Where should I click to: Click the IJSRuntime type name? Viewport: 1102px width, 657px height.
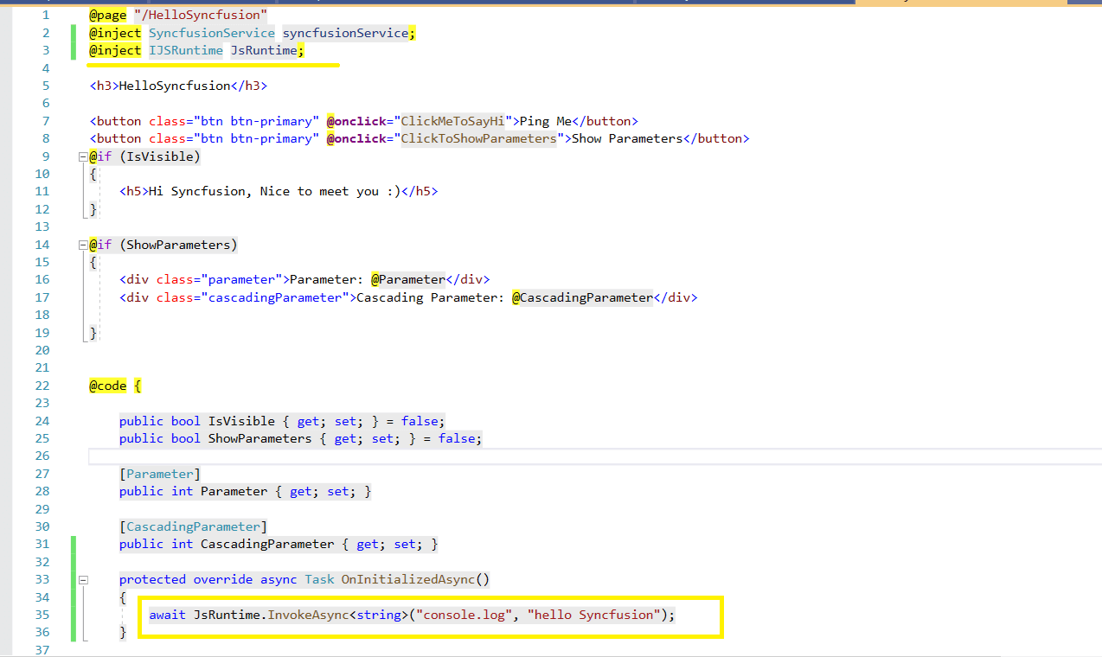[185, 51]
